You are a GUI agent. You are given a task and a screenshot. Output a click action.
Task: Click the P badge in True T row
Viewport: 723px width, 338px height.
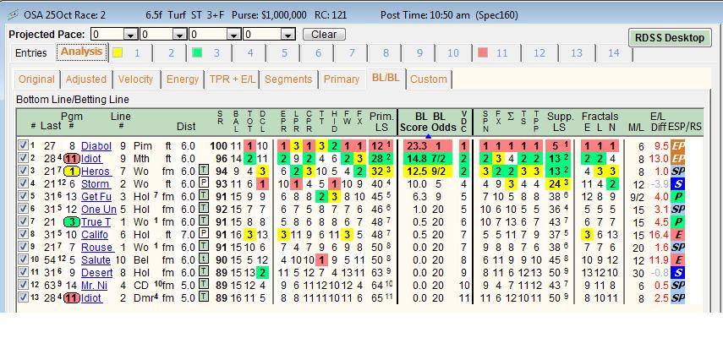pyautogui.click(x=677, y=222)
